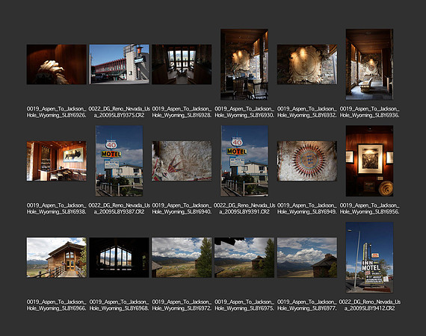426x336 pixels.
Task: Click file name ending 5L8Y6930
Action: pos(244,112)
